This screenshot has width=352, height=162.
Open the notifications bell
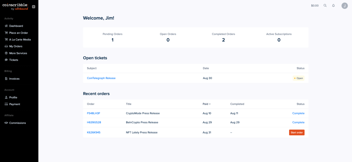click(333, 5)
